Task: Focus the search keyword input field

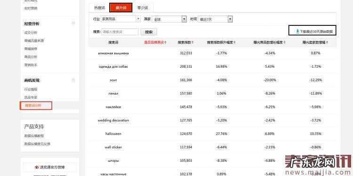Action: click(120, 32)
